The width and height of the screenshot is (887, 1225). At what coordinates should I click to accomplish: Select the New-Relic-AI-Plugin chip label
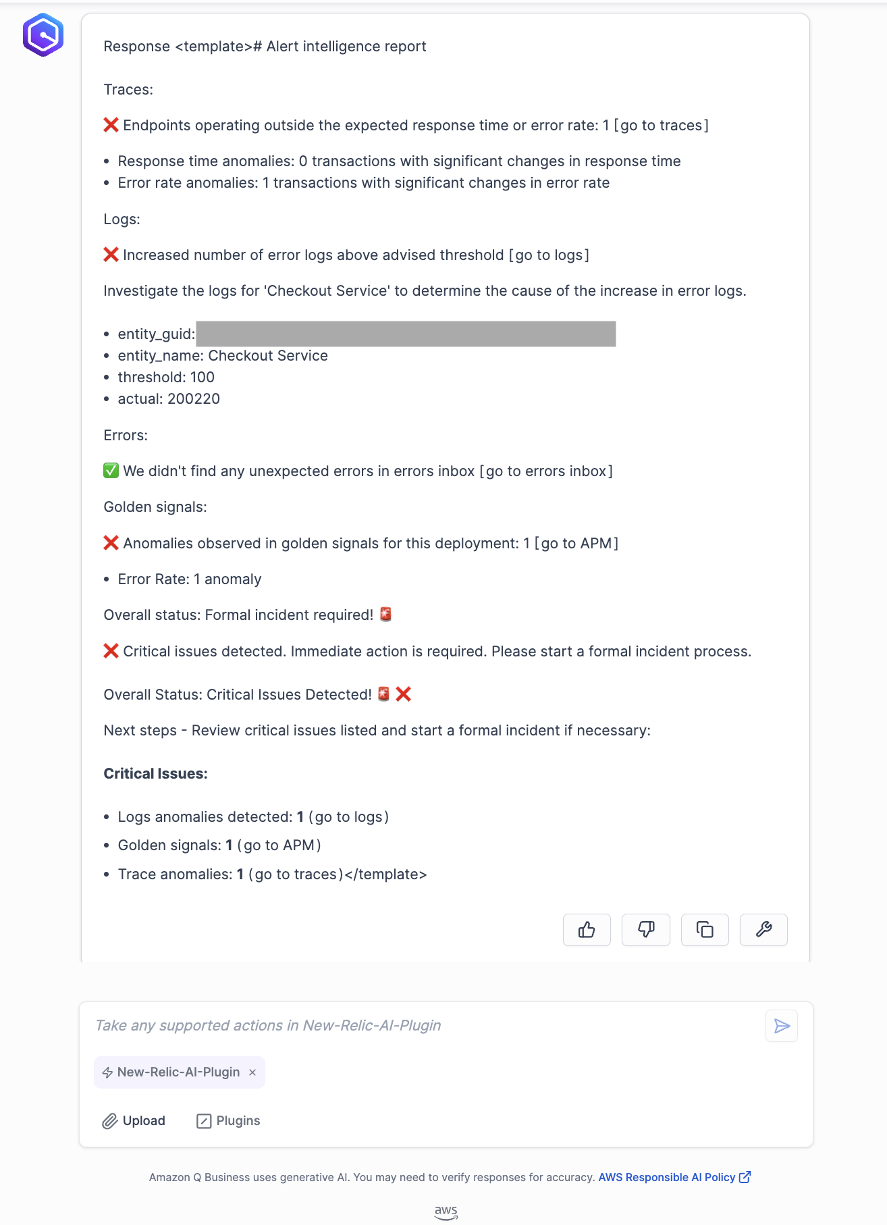178,1072
